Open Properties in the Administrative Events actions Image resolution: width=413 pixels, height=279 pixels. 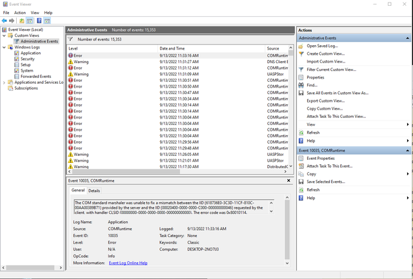pyautogui.click(x=316, y=77)
